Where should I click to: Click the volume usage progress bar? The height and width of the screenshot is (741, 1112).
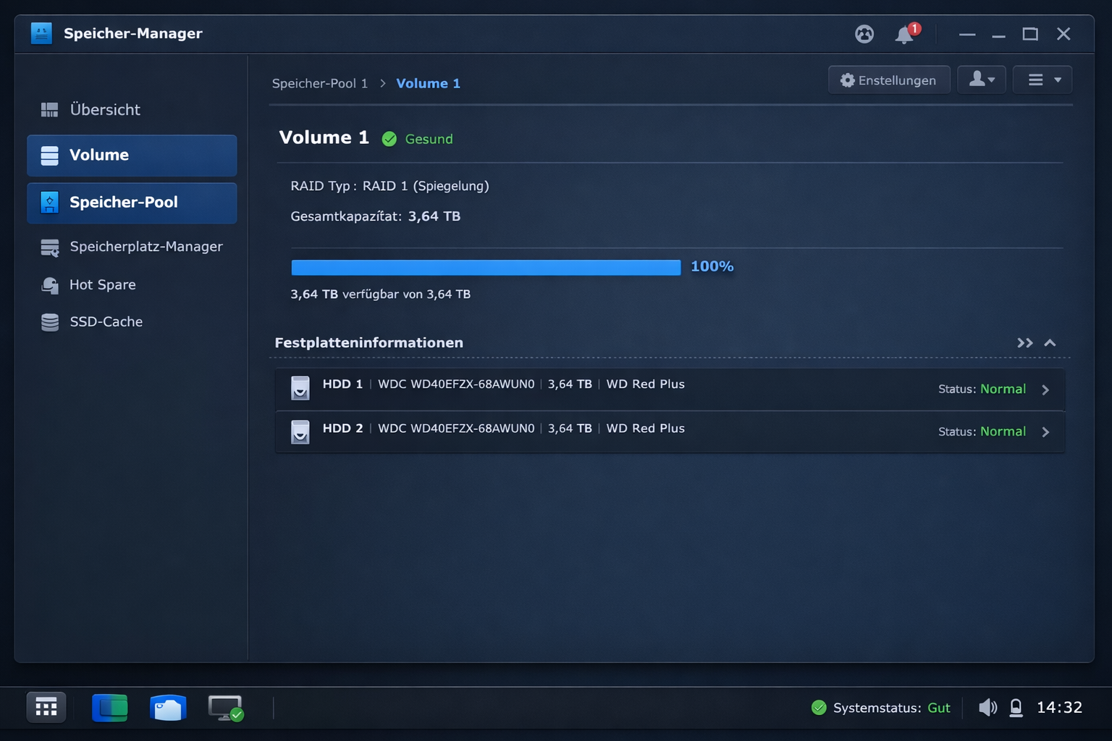(485, 267)
